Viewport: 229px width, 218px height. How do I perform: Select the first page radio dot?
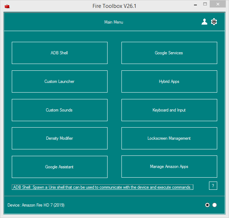pos(207,205)
